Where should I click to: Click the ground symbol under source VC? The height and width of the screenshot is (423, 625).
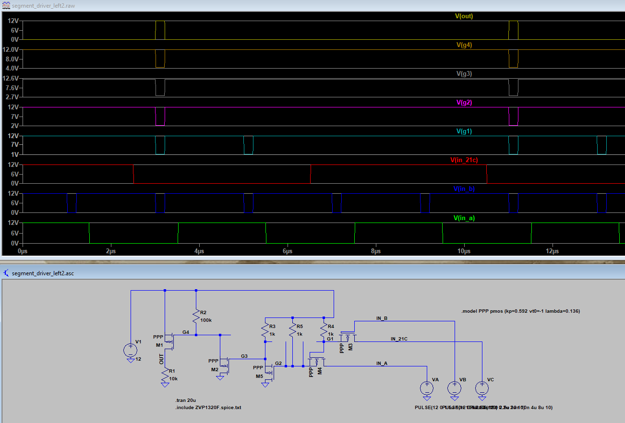[481, 398]
